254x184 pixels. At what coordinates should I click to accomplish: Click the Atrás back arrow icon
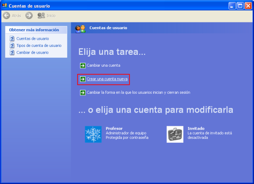tap(7, 16)
